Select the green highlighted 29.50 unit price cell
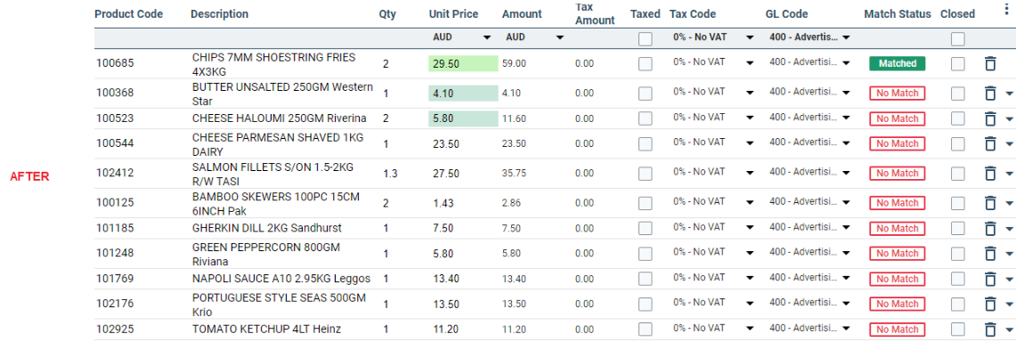The image size is (1016, 342). pos(463,63)
